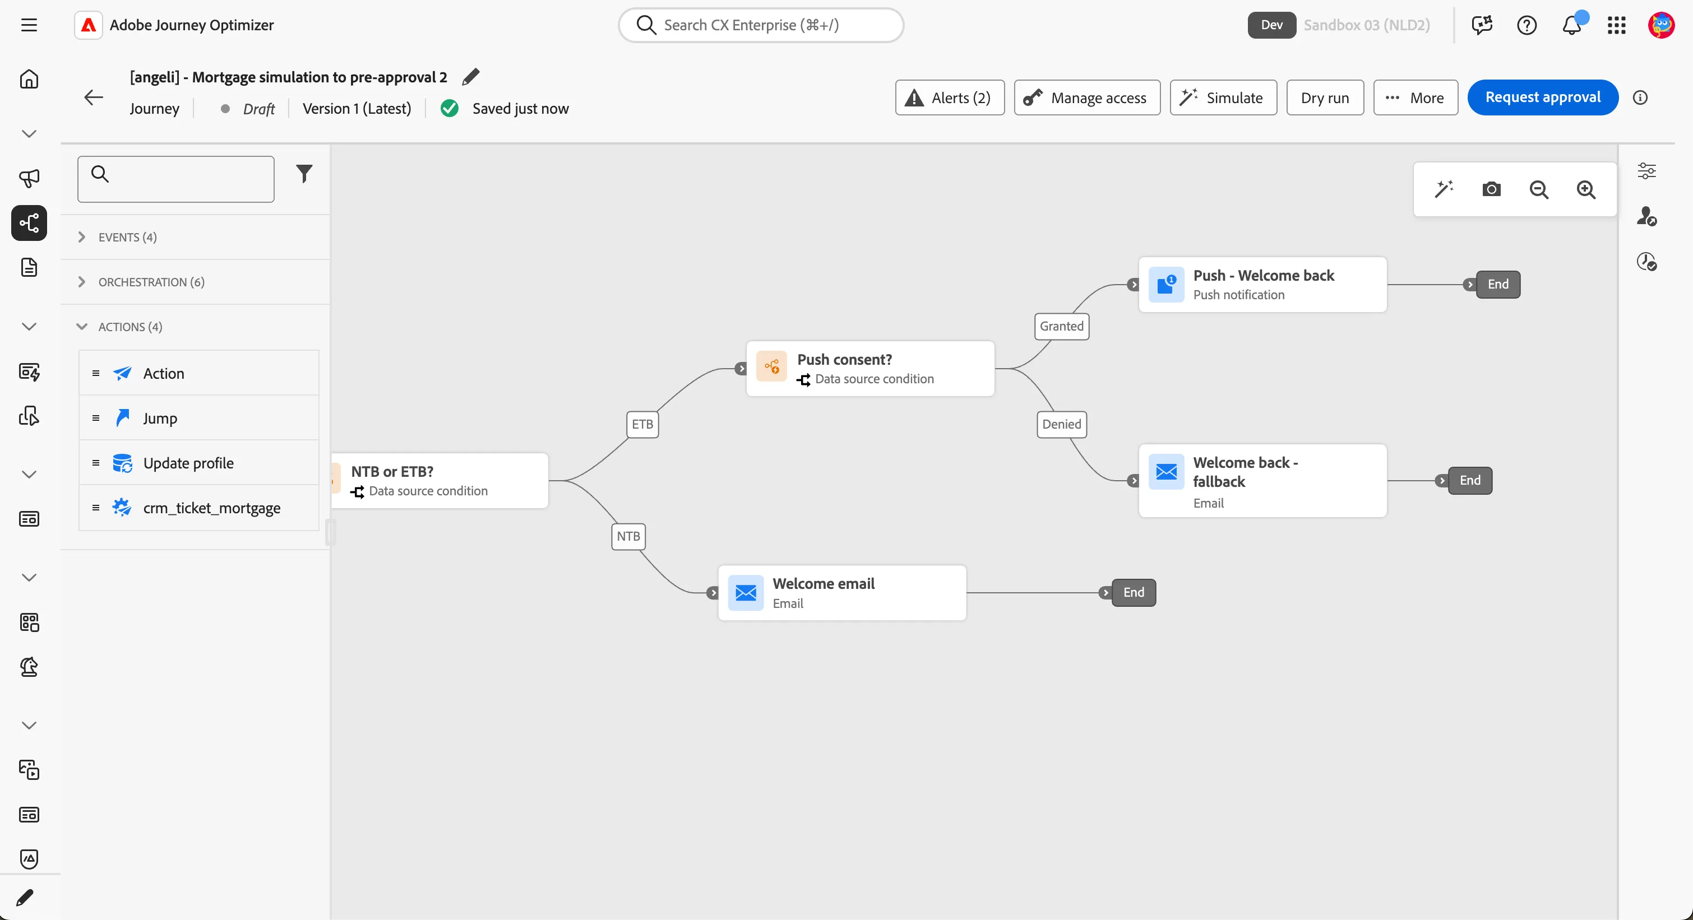Select the Push consent? condition node
This screenshot has height=920, width=1693.
[x=870, y=369]
